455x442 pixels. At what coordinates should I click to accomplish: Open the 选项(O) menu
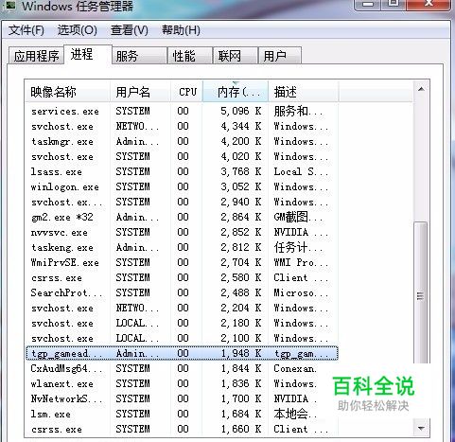(78, 30)
